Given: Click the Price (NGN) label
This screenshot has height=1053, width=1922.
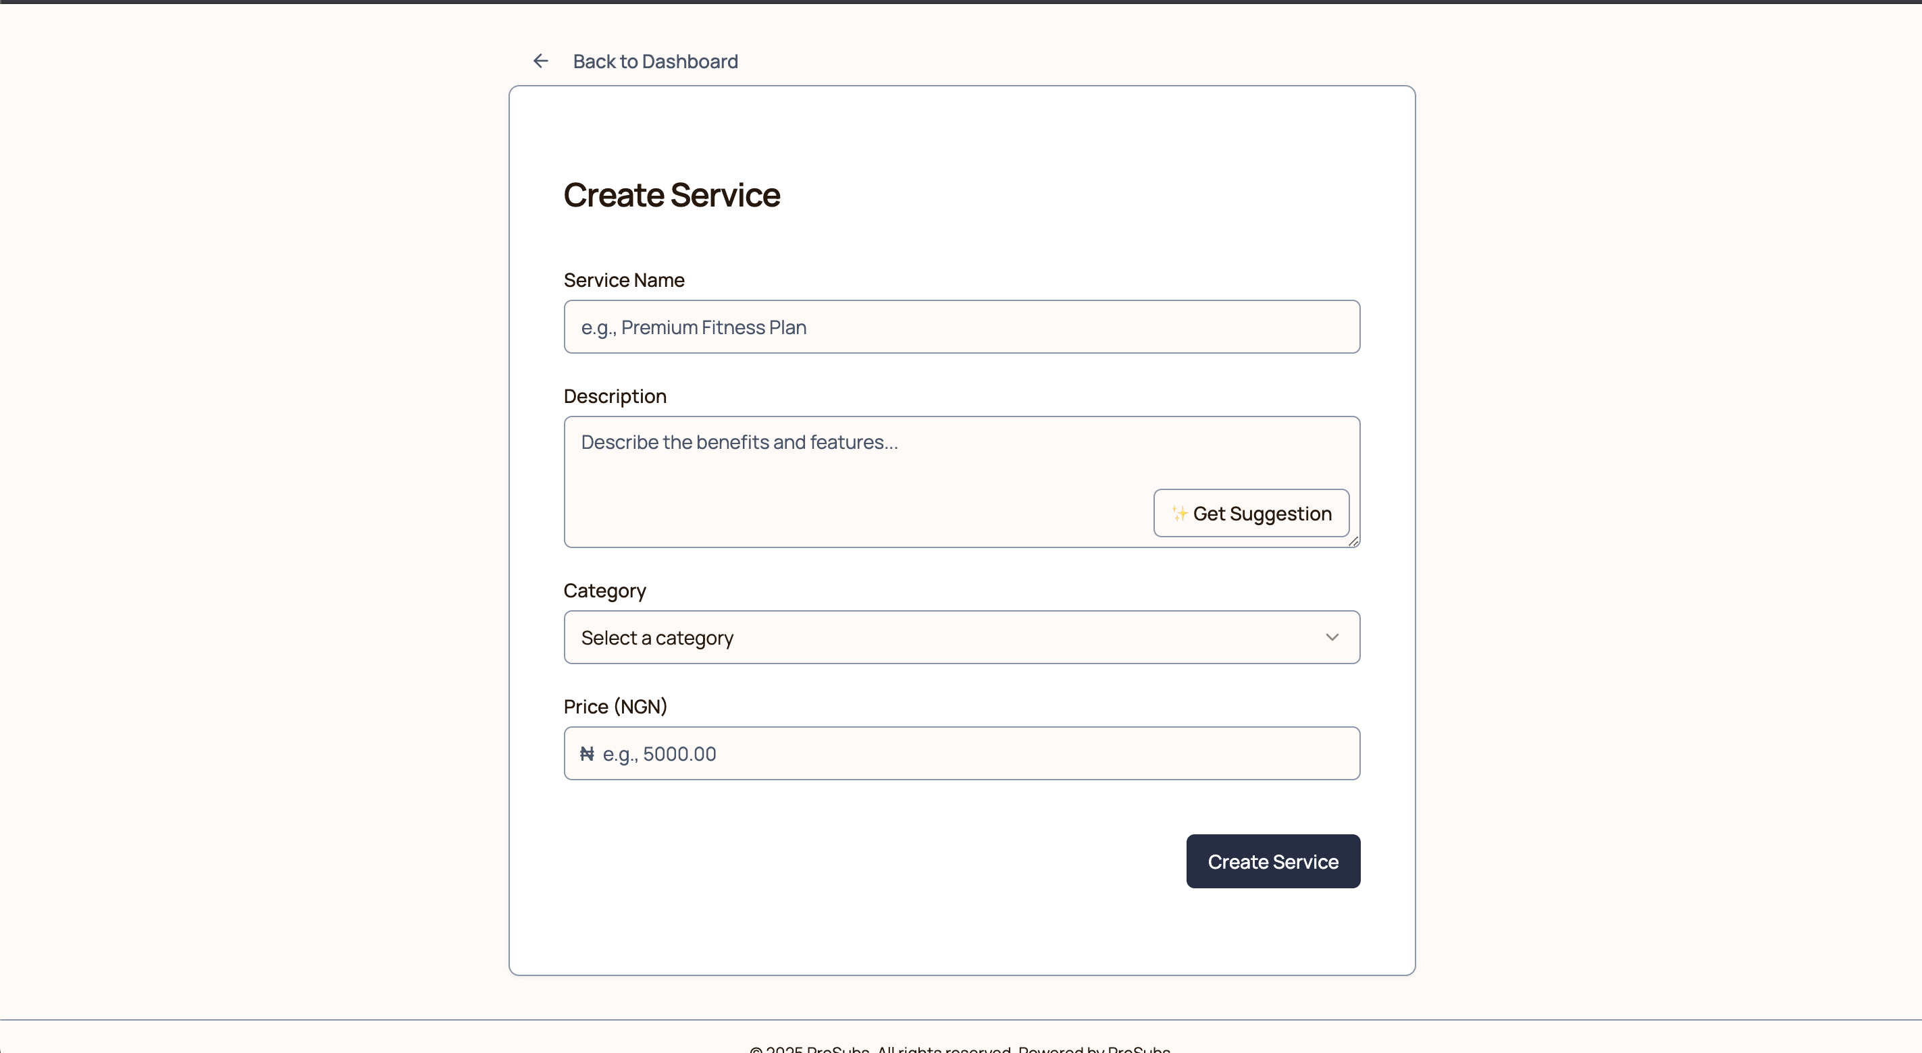Looking at the screenshot, I should tap(615, 706).
